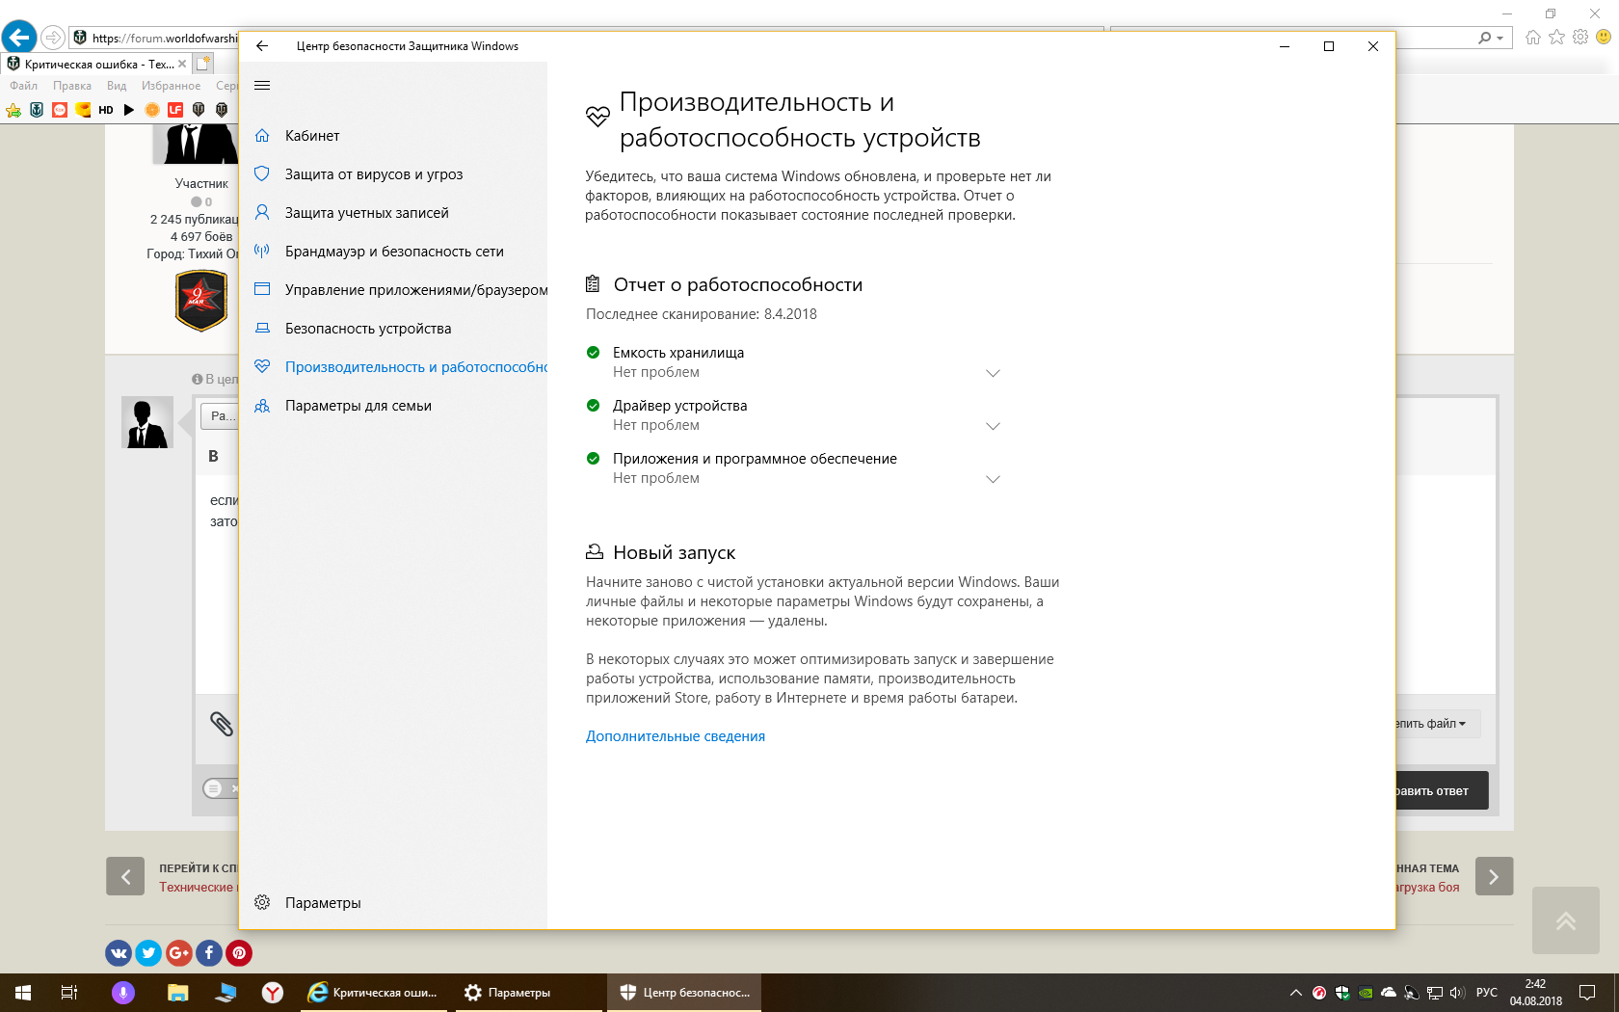This screenshot has width=1619, height=1012.
Task: Expand Приложения и программное обеспечение details
Action: pos(993,479)
